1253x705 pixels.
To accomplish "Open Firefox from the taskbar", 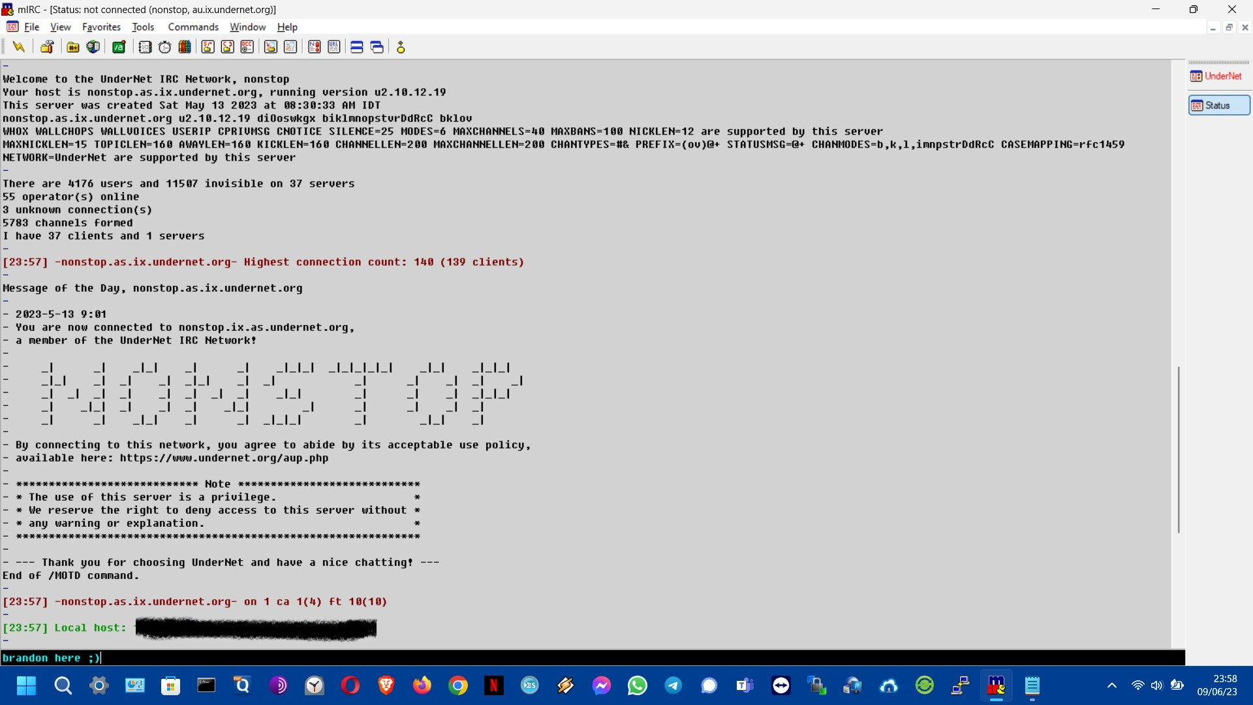I will click(422, 685).
